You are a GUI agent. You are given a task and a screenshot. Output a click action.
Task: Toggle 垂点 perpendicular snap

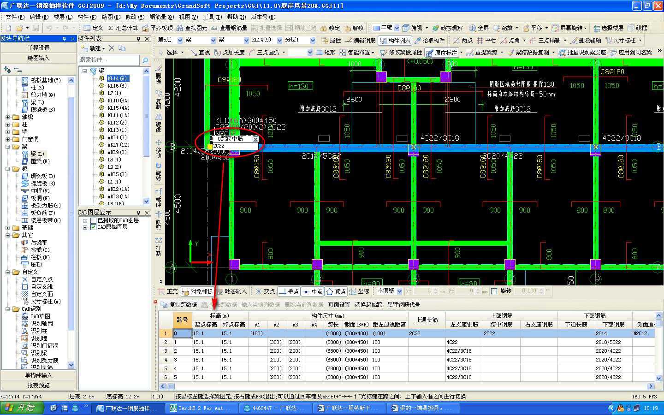[289, 291]
